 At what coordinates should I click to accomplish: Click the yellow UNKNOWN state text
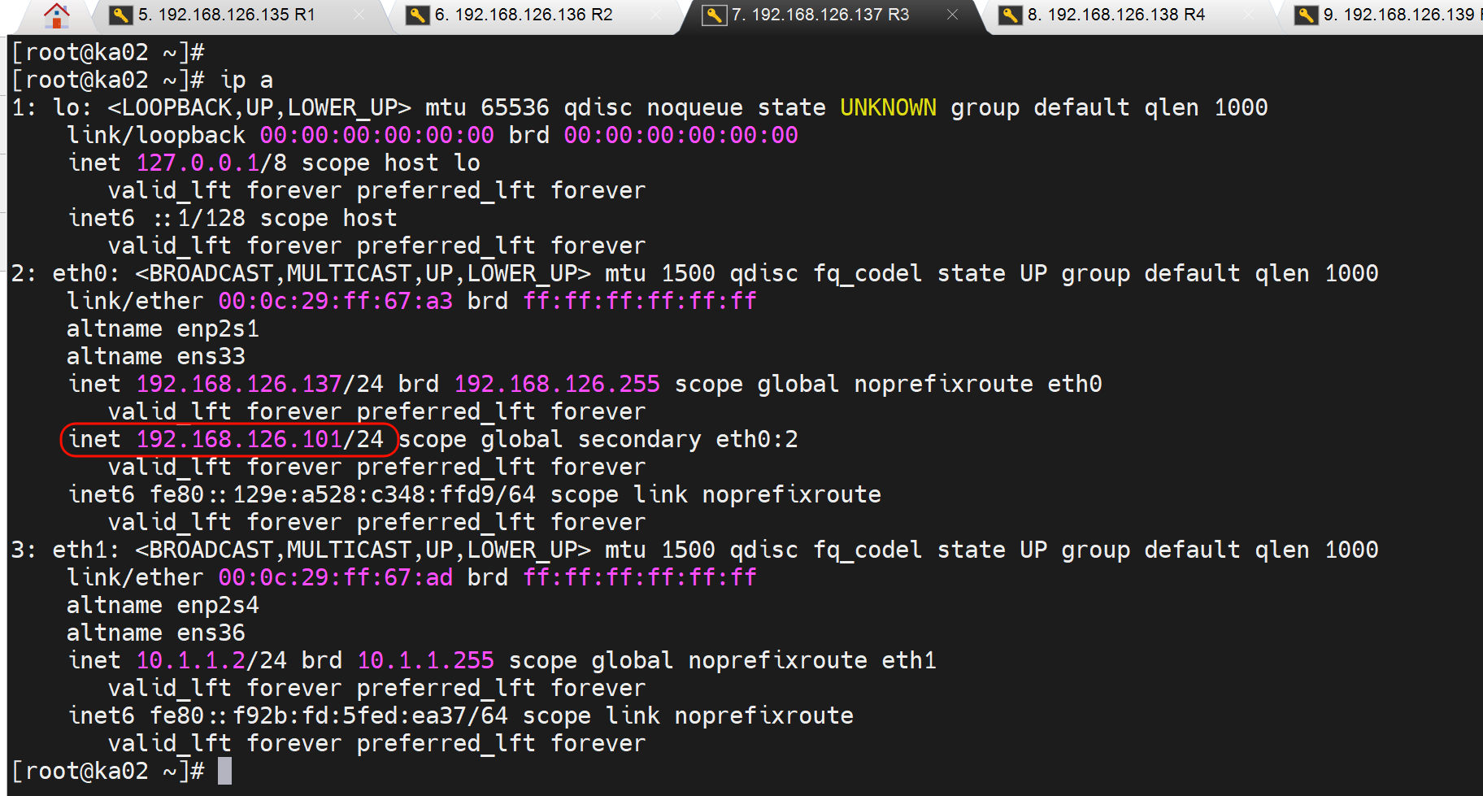pos(888,107)
